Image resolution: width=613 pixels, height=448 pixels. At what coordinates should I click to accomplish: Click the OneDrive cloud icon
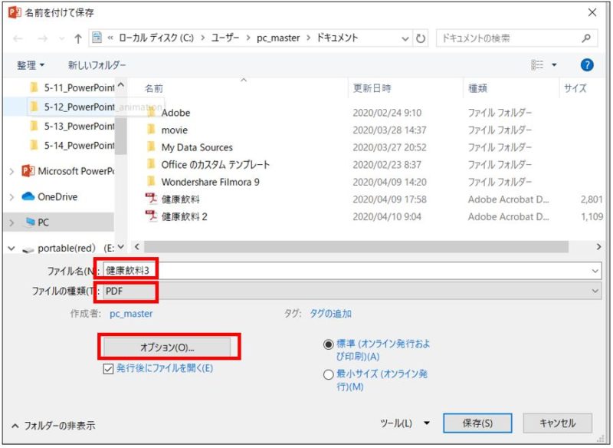coord(28,196)
